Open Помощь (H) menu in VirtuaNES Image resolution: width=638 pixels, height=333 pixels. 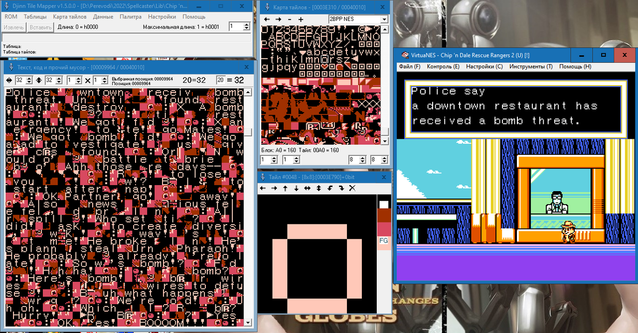[x=575, y=66]
